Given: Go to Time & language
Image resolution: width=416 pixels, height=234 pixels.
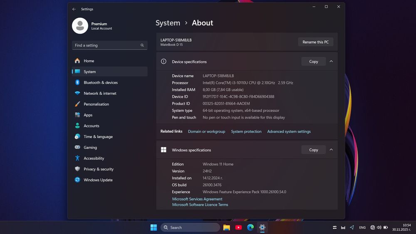Looking at the screenshot, I should pyautogui.click(x=109, y=136).
